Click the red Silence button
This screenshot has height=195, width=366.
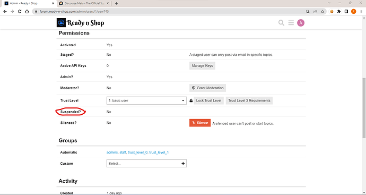[200, 123]
